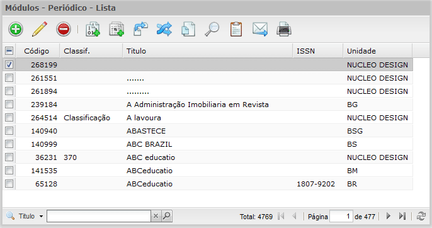Select the ABASTECE title cell
This screenshot has width=432, height=228.
[146, 131]
